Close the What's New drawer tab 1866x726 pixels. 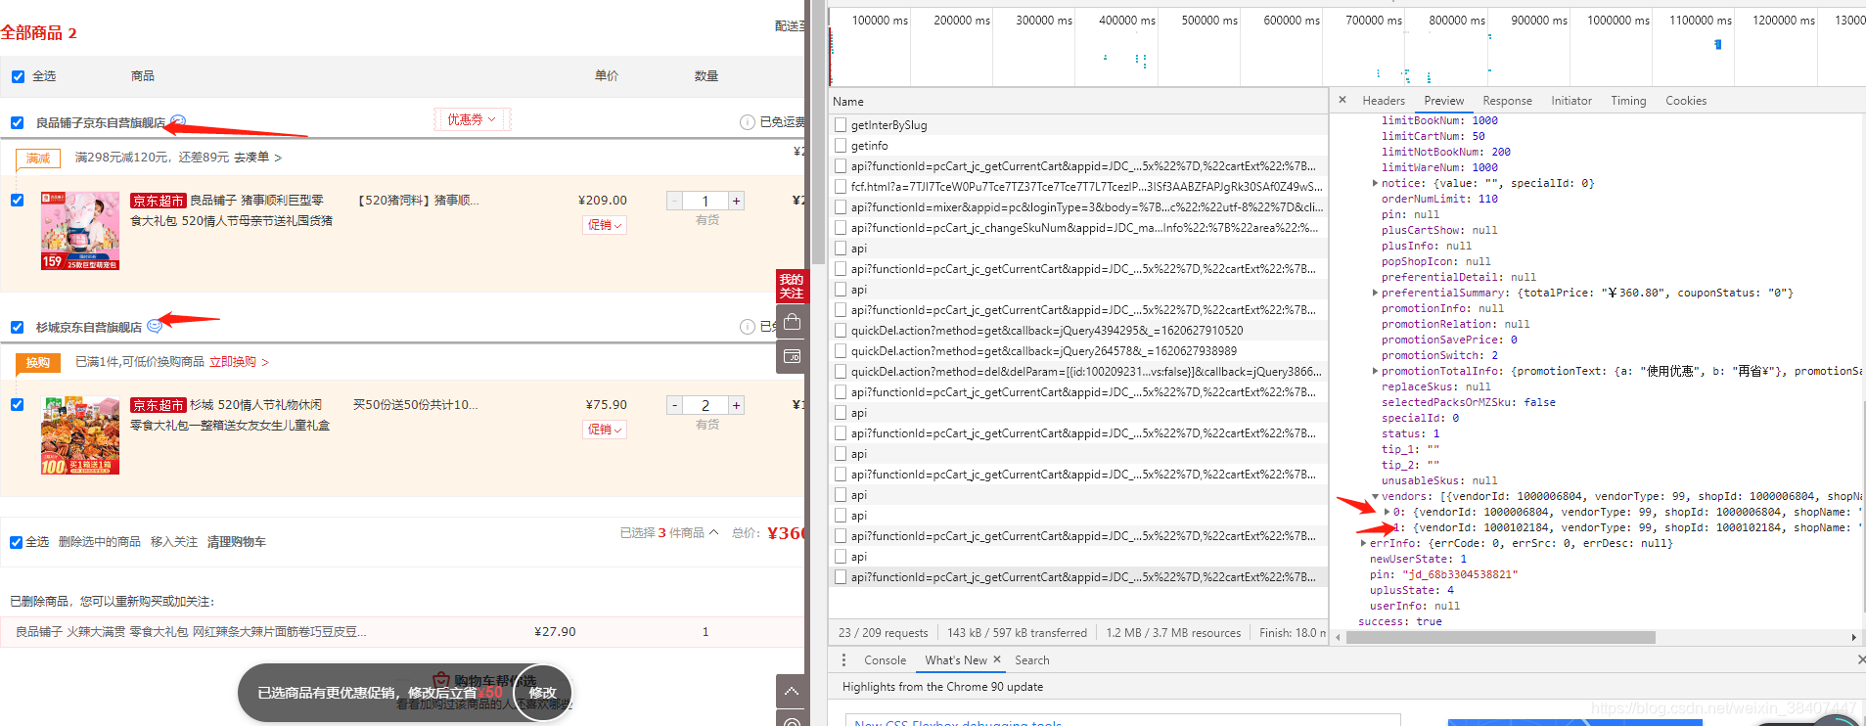point(997,659)
